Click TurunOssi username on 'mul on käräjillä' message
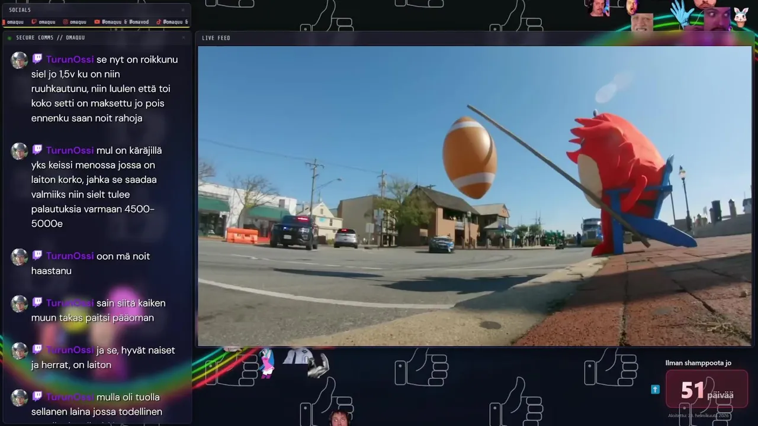This screenshot has width=758, height=426. (70, 150)
